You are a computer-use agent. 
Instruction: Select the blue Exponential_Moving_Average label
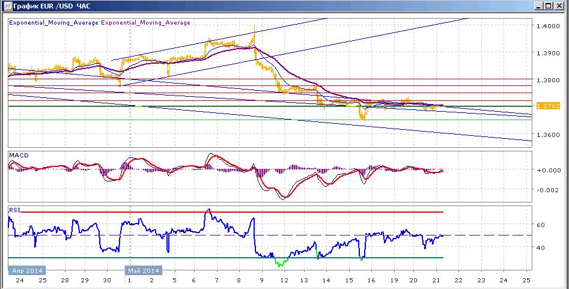tap(53, 22)
